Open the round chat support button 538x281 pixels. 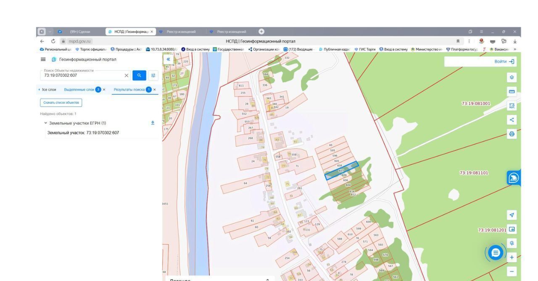[496, 252]
